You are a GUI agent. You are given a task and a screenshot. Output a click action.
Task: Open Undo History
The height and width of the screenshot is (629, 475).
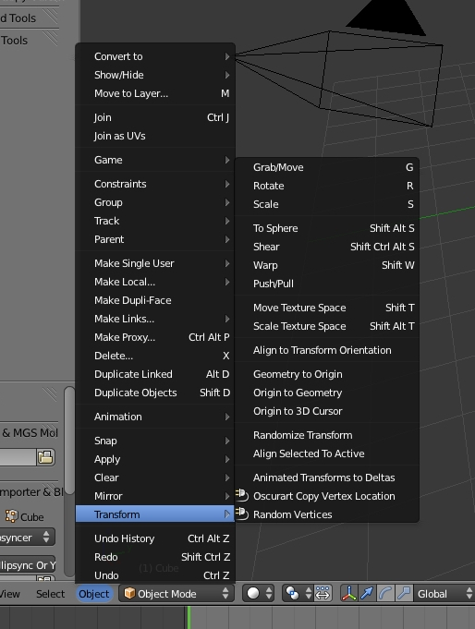point(155,538)
